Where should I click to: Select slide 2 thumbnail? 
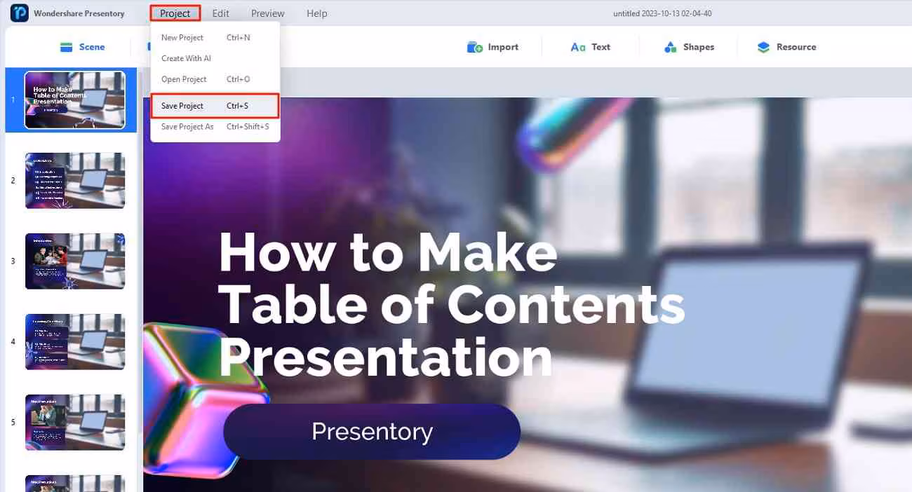coord(75,181)
